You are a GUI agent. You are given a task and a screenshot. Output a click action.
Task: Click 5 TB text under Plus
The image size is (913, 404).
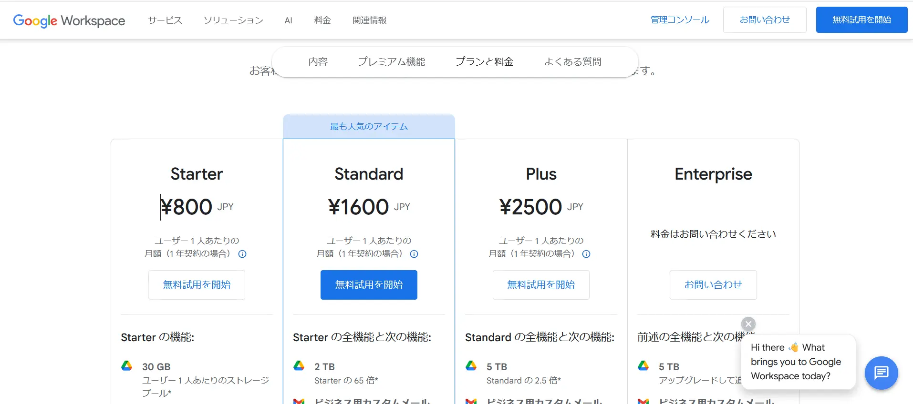point(497,367)
